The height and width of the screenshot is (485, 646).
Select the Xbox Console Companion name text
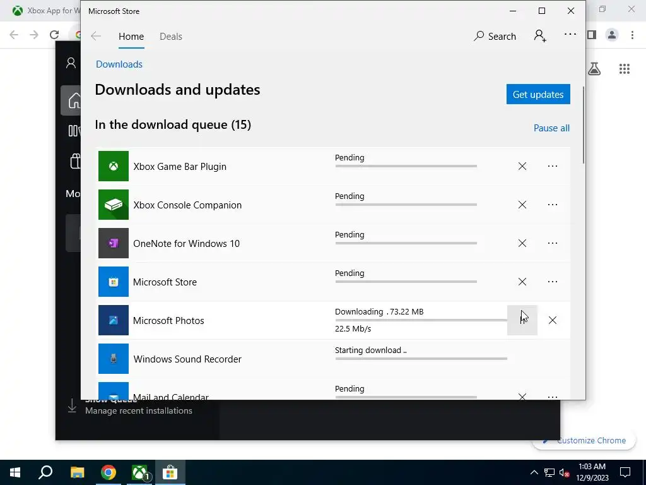pos(187,205)
